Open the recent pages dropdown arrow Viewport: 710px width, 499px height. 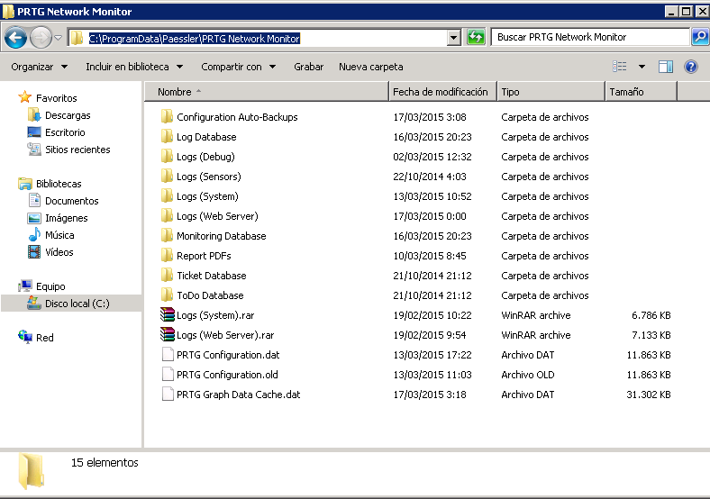click(58, 38)
